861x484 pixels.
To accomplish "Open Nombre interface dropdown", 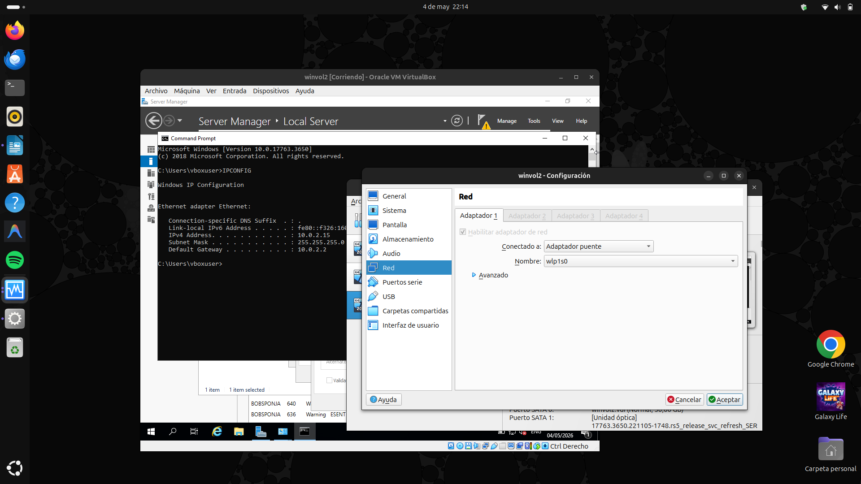I will (641, 261).
